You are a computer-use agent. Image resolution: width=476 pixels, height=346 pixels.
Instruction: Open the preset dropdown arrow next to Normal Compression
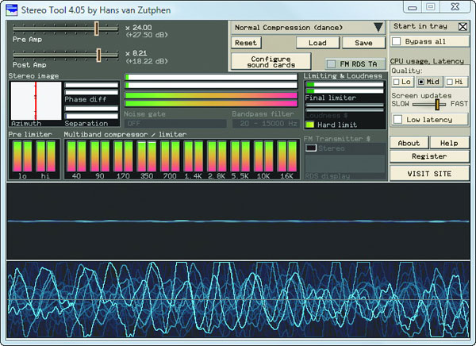378,27
